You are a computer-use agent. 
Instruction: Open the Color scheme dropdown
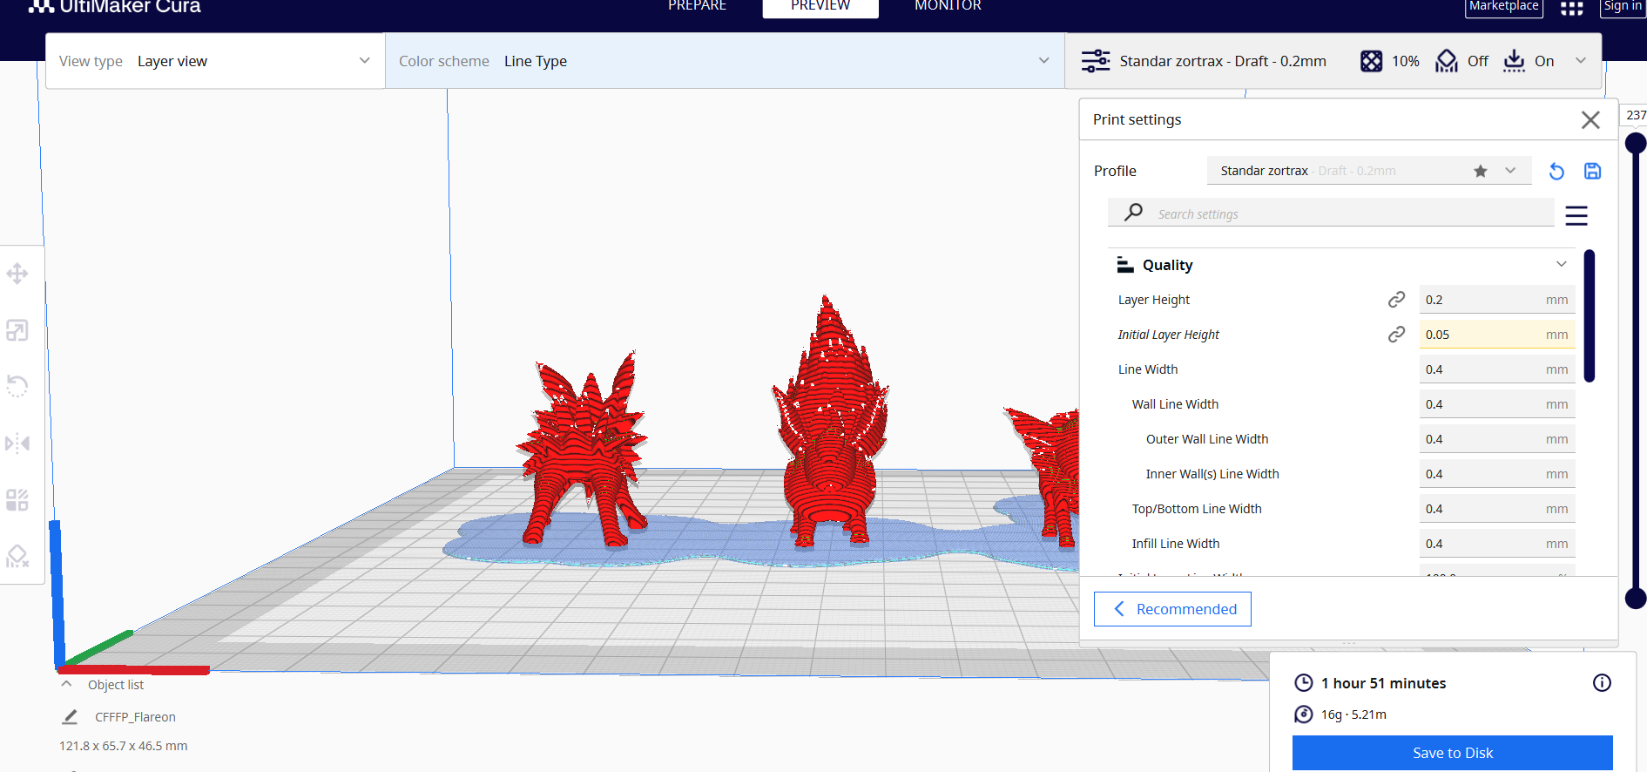click(725, 61)
